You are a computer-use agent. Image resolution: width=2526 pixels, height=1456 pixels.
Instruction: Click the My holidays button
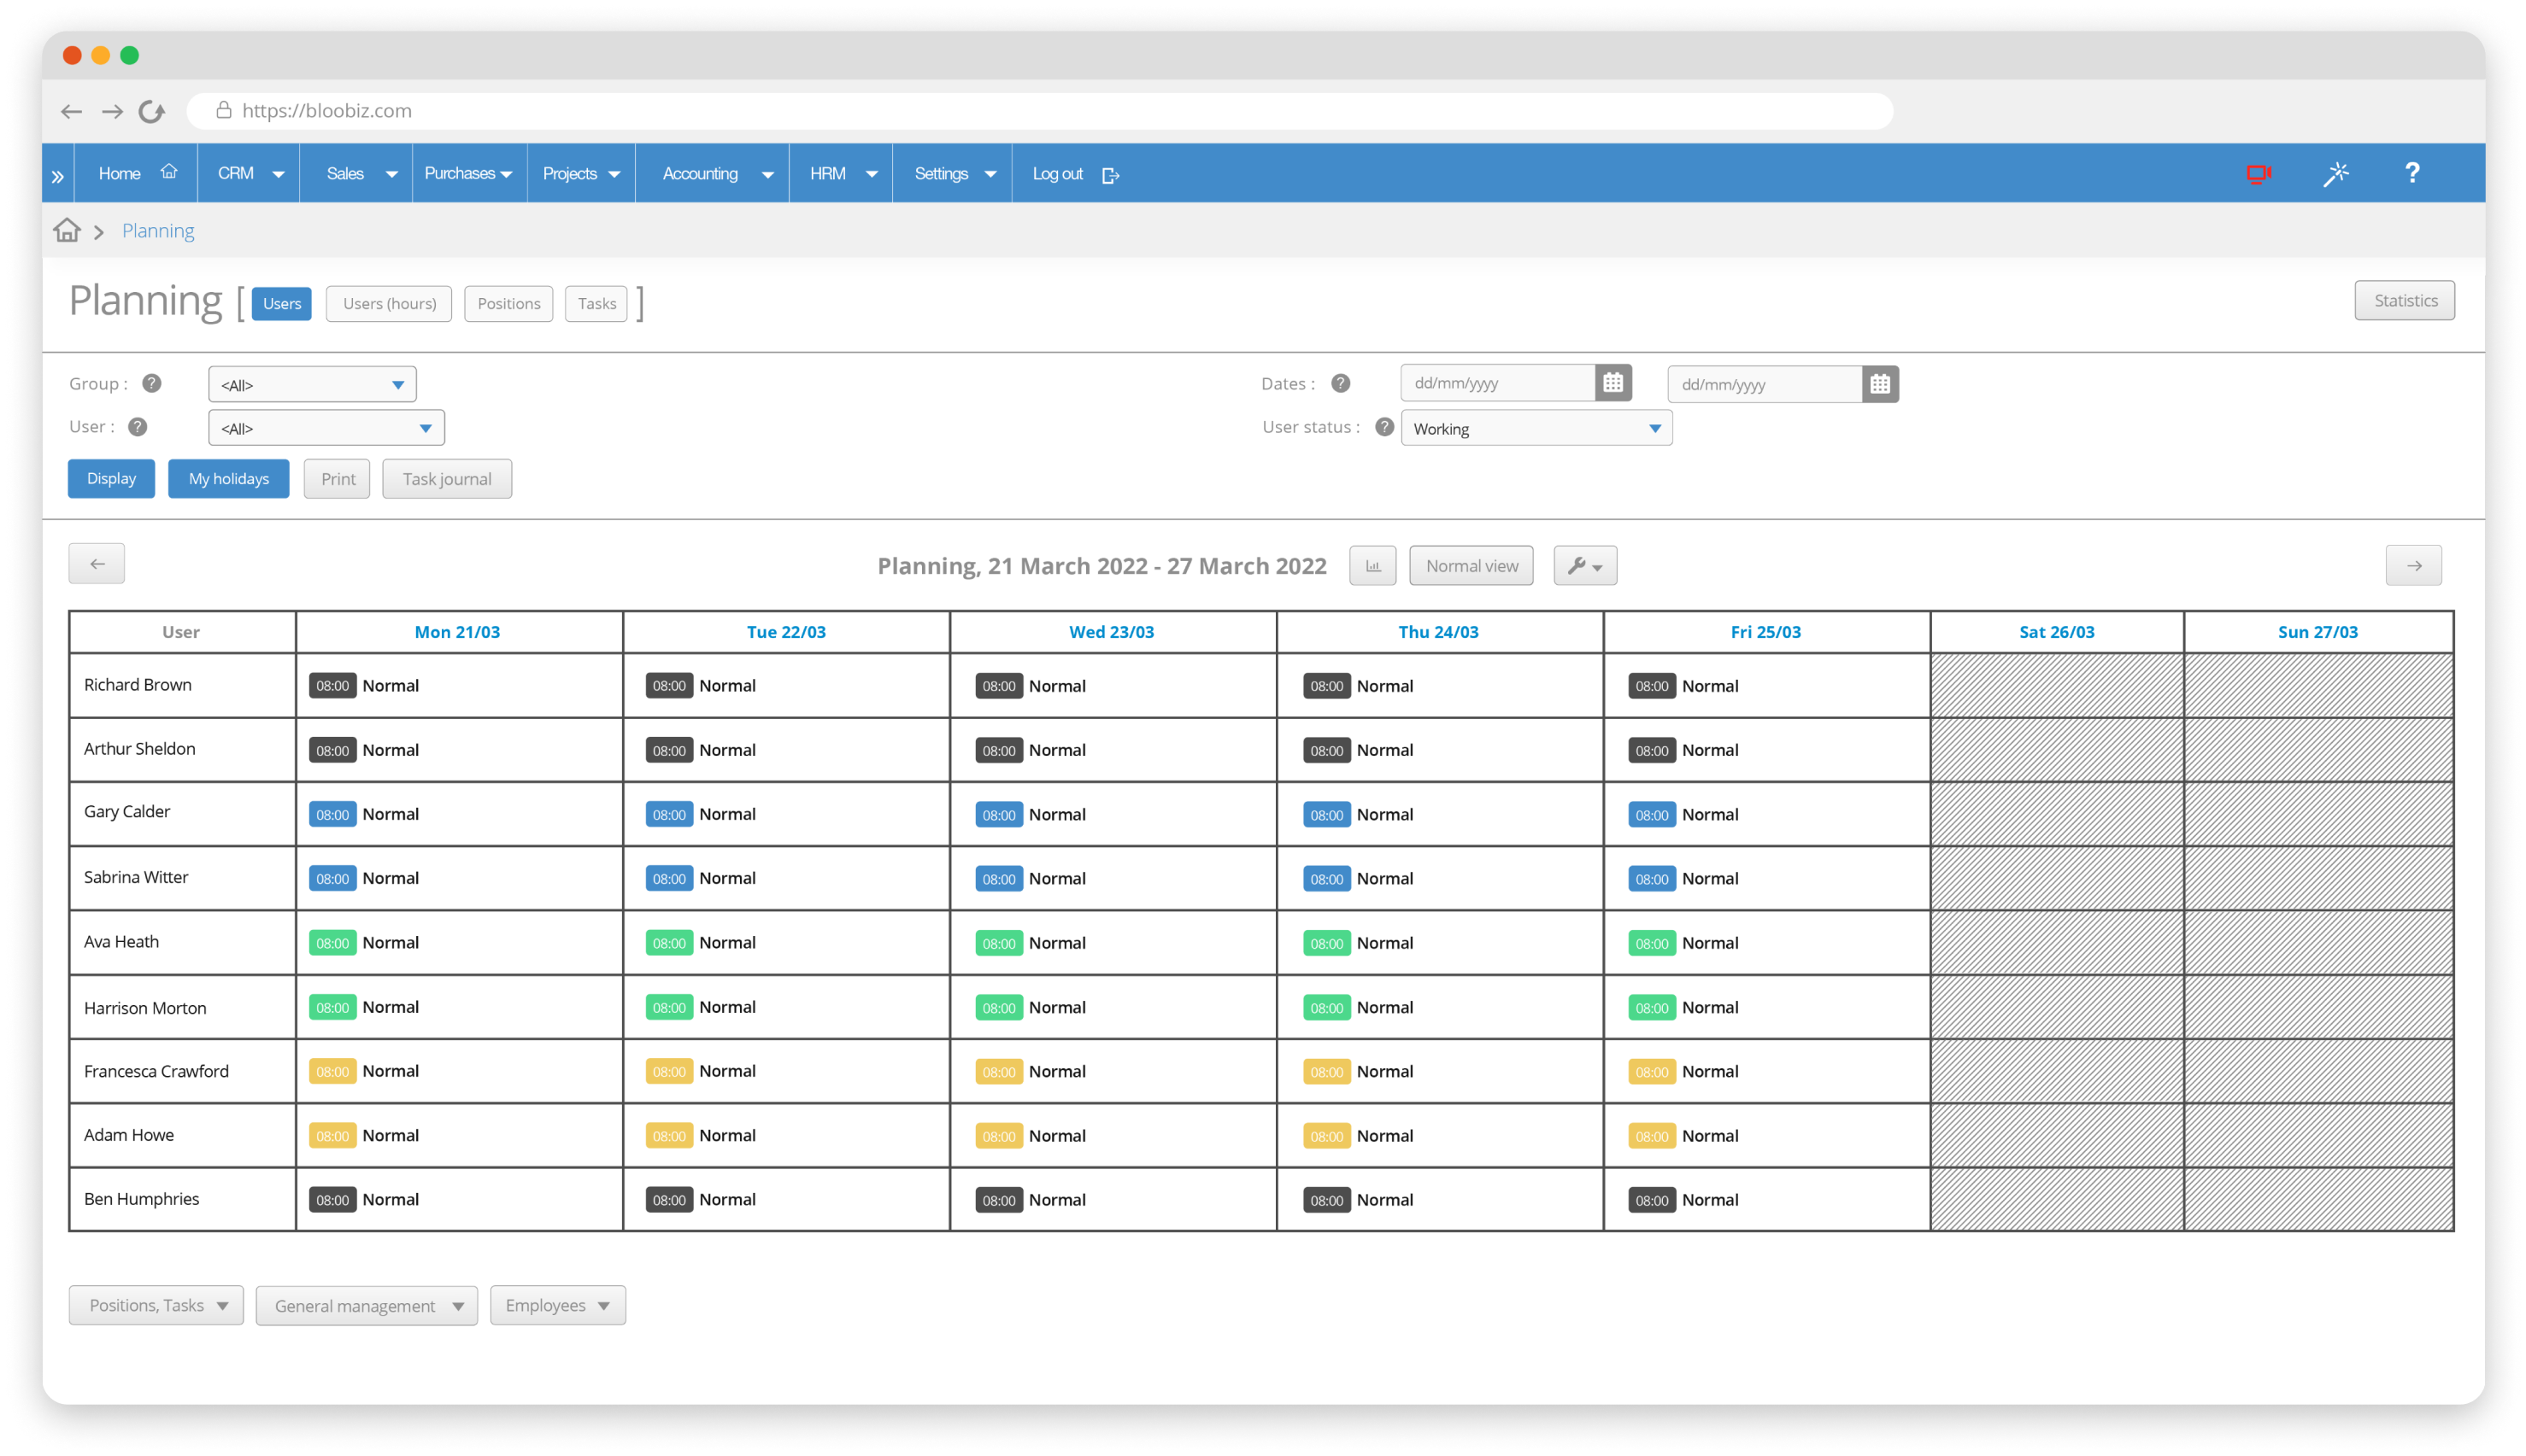228,479
